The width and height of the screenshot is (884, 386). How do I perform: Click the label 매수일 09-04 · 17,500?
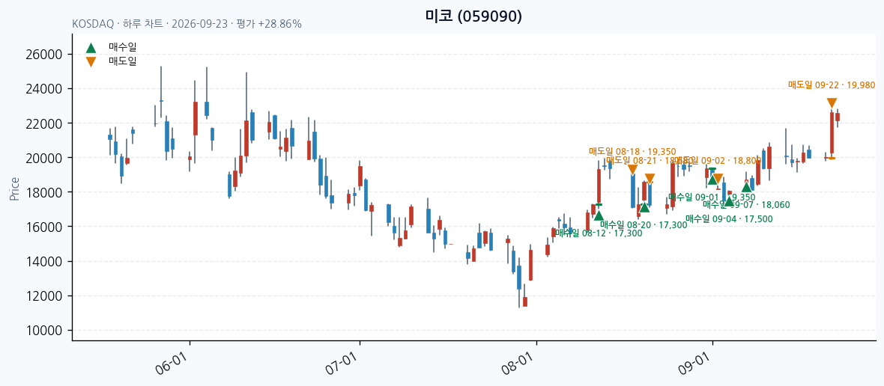click(729, 219)
